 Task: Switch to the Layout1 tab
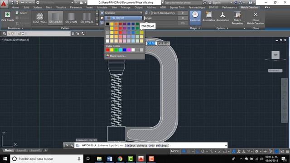coord(21,150)
